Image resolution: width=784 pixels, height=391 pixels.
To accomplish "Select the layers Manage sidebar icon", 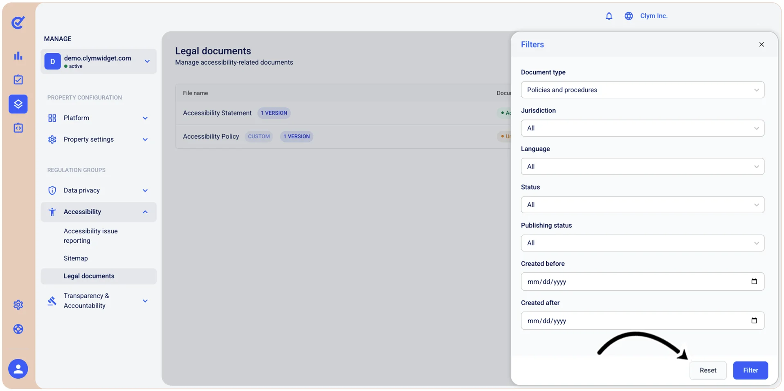I will pos(18,104).
